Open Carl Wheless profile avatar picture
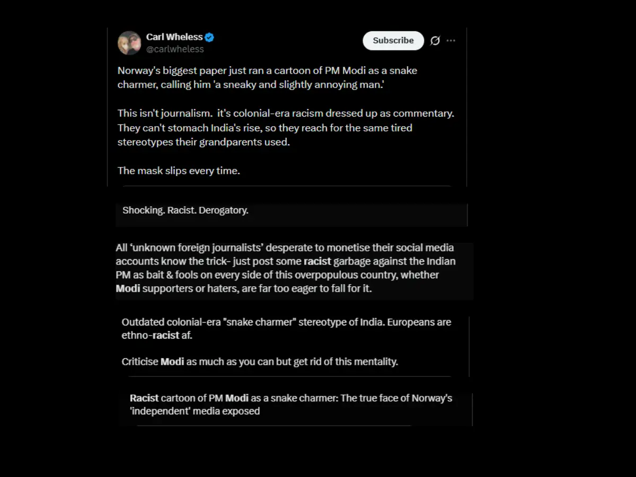Screen dimensions: 636x477 pyautogui.click(x=129, y=43)
